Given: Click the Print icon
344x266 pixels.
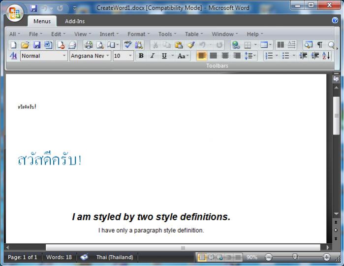Looking at the screenshot, I should [88, 45].
